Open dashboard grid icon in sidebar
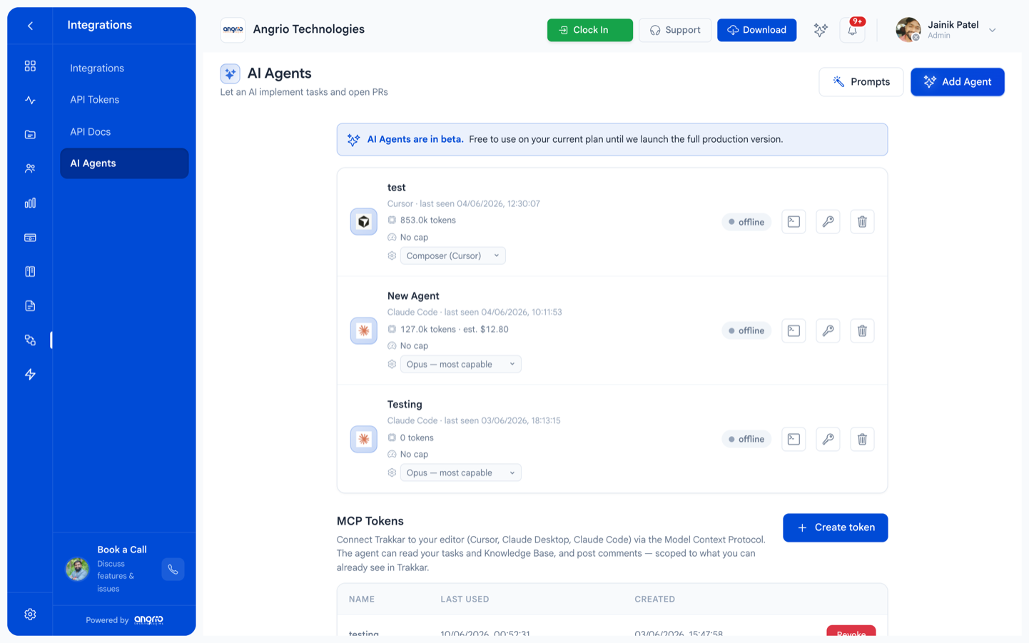The height and width of the screenshot is (643, 1029). (x=30, y=66)
